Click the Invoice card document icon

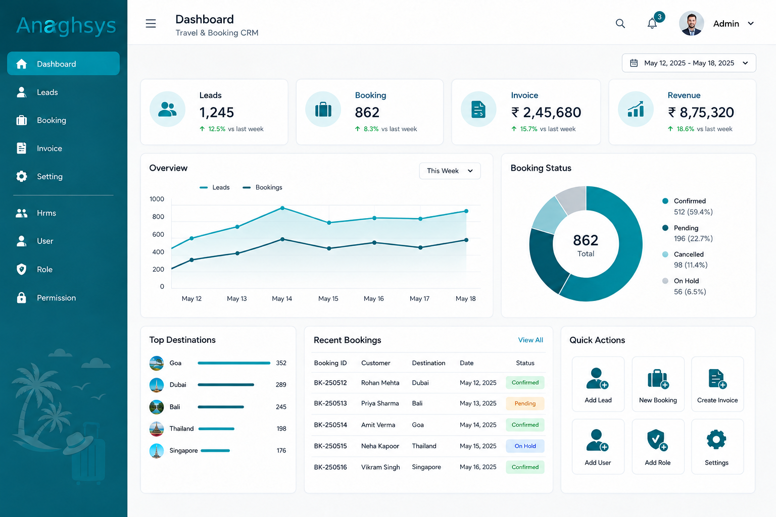(x=478, y=109)
